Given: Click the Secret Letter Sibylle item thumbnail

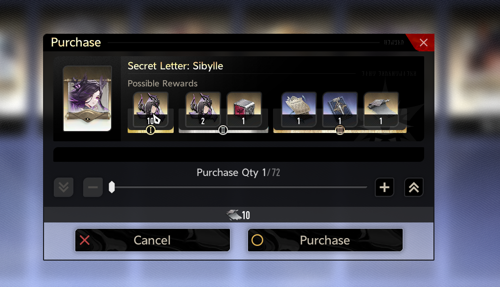Looking at the screenshot, I should point(88,98).
